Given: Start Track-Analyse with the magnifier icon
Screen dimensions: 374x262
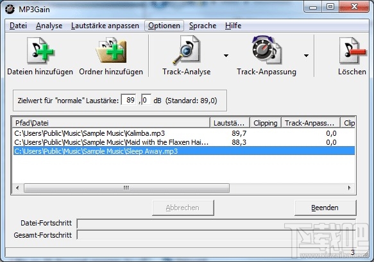Looking at the screenshot, I should (x=187, y=50).
